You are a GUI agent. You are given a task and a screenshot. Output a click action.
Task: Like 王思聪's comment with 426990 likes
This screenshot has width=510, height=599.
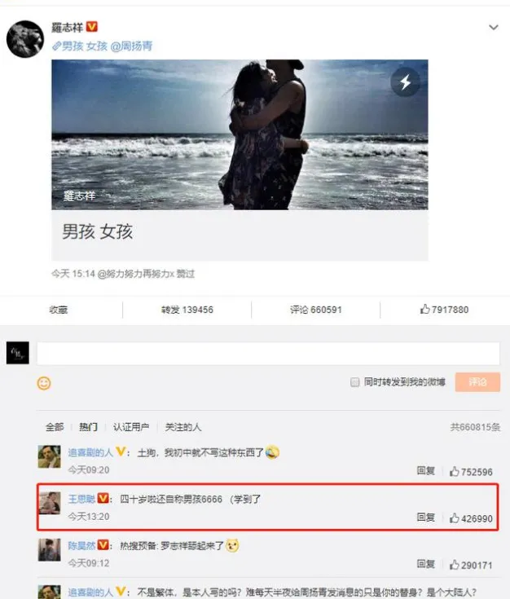[471, 518]
